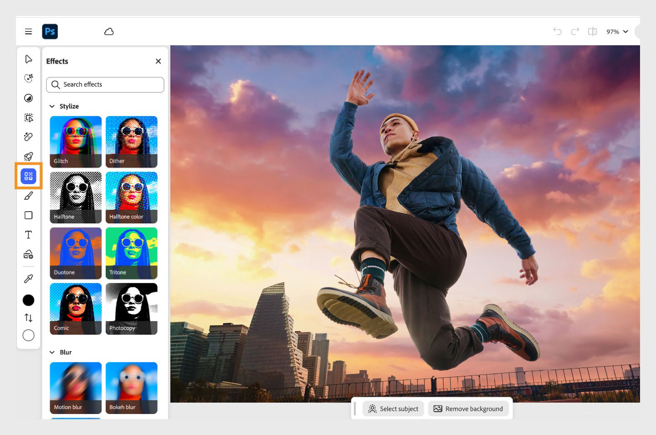This screenshot has height=435, width=656.
Task: Click the contextual taskbar drag handle
Action: 355,409
